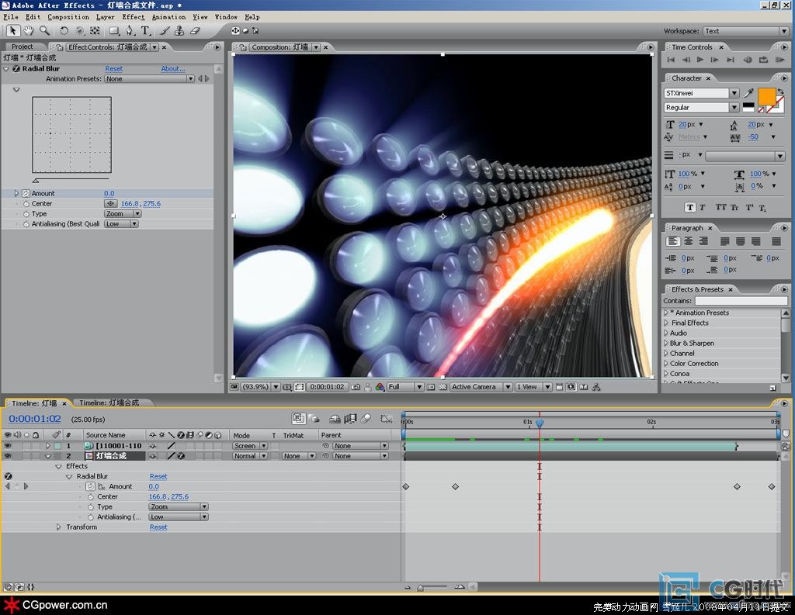Open the Animation menu
Viewport: 795px width, 615px height.
pos(168,17)
